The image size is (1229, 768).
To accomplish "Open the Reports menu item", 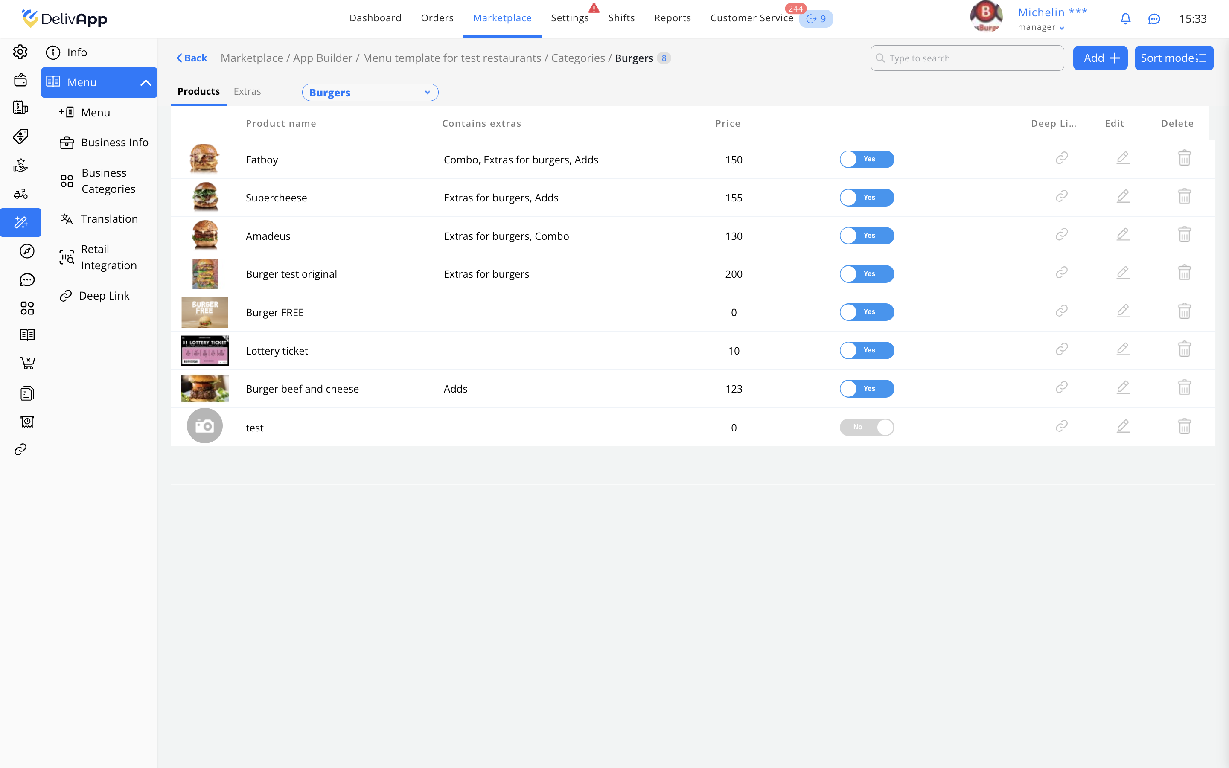I will click(x=672, y=18).
